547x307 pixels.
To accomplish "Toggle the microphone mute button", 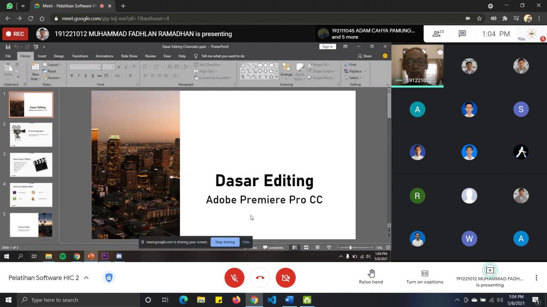I will click(234, 278).
